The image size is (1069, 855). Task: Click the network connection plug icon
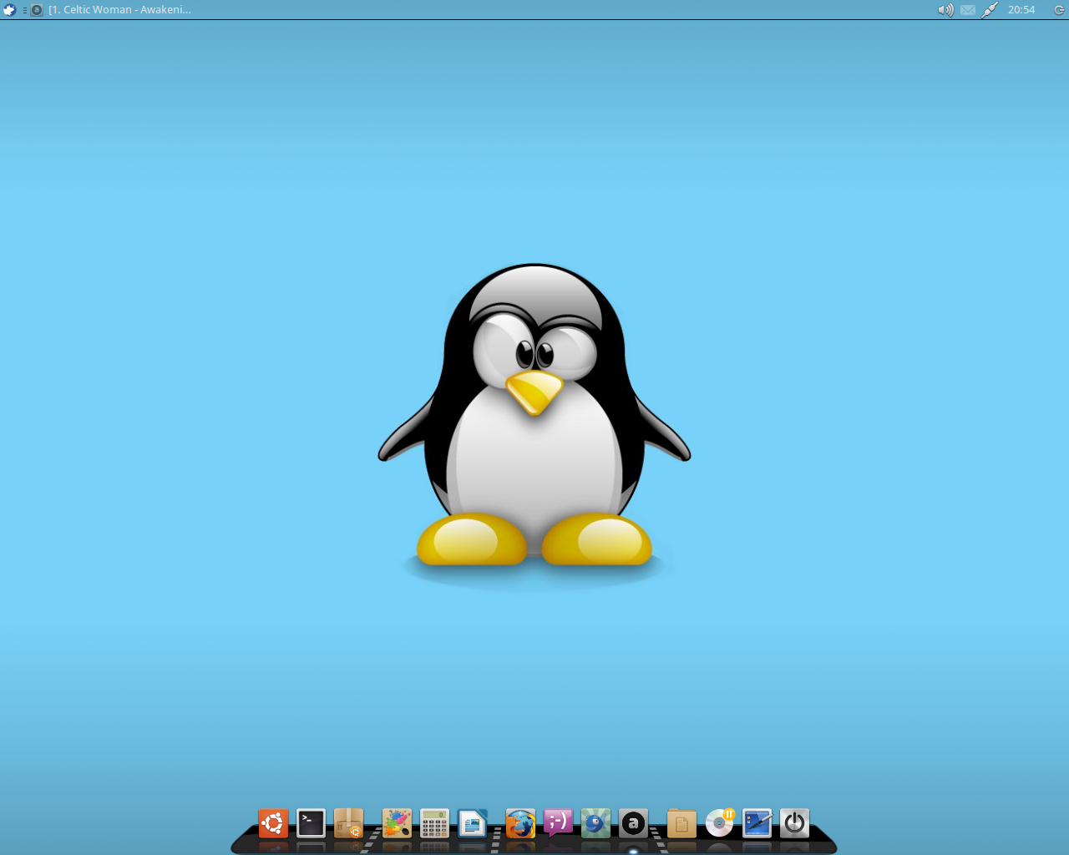pos(990,10)
